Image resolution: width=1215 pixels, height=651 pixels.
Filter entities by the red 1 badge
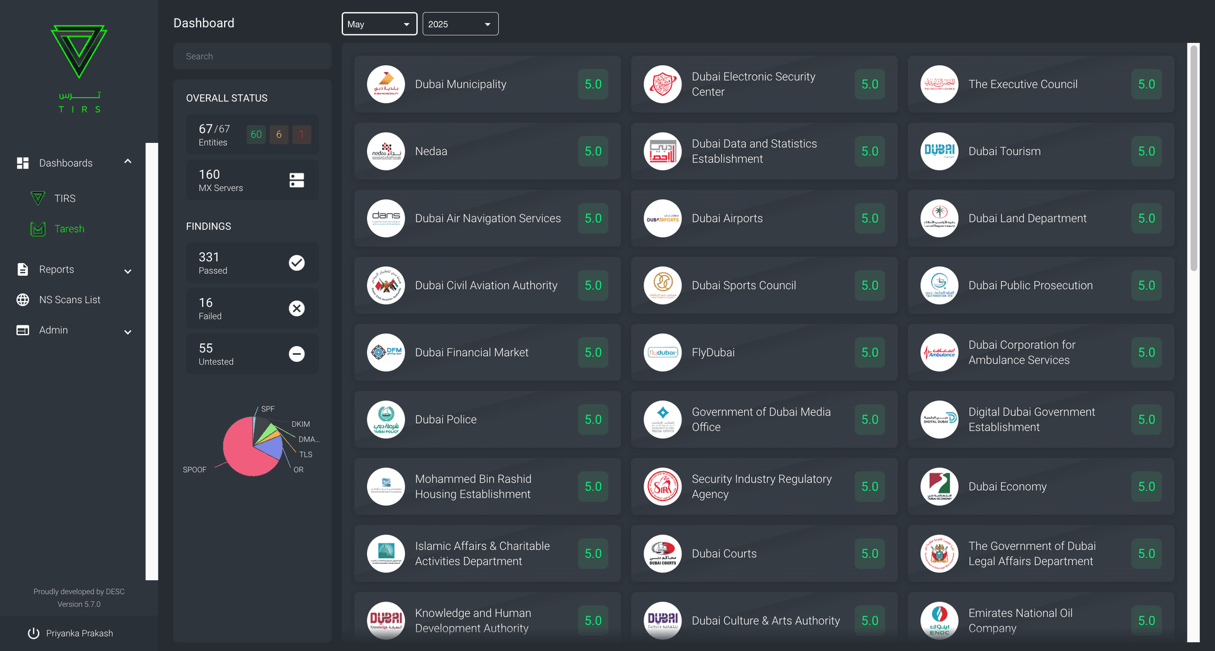pyautogui.click(x=302, y=135)
